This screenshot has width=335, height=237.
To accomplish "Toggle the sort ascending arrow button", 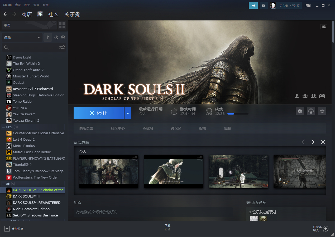I will pos(48,37).
